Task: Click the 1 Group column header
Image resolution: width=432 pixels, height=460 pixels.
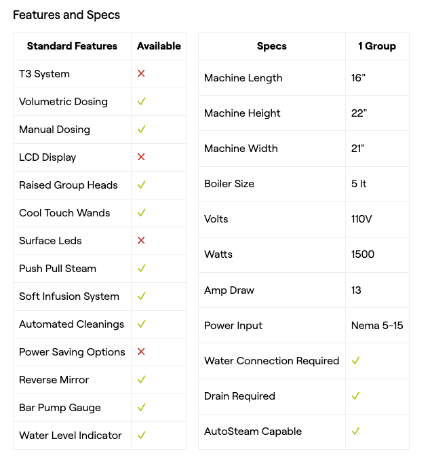Action: 377,46
